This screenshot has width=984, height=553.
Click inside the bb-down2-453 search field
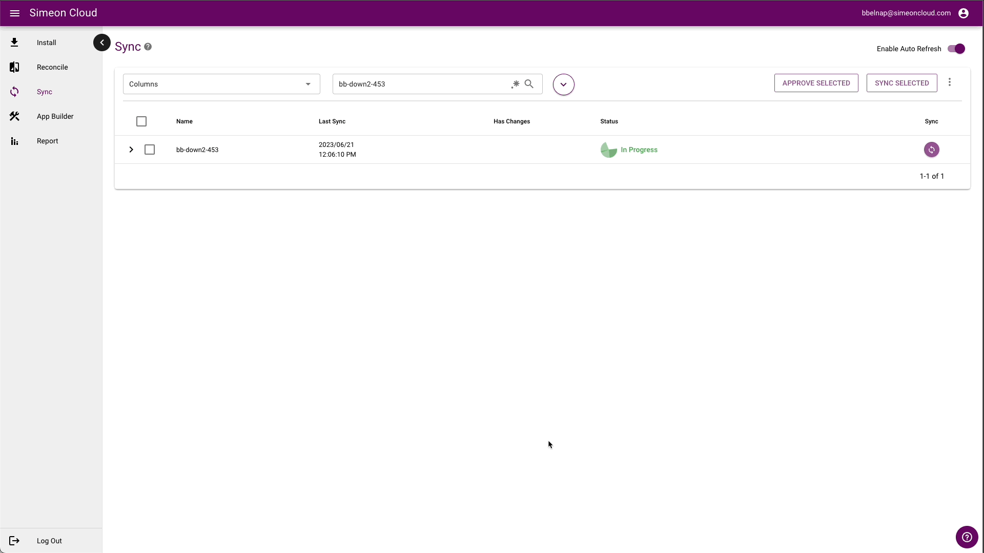(x=420, y=84)
